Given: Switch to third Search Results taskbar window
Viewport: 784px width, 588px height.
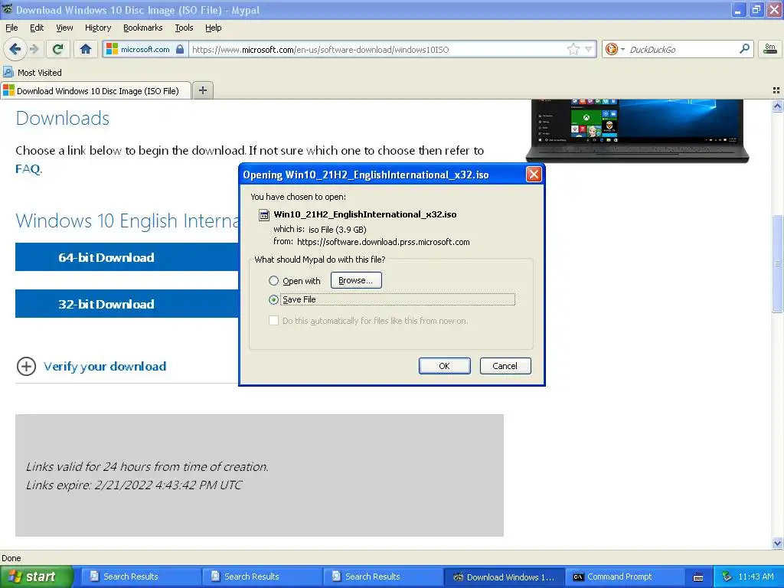Looking at the screenshot, I should 383,577.
